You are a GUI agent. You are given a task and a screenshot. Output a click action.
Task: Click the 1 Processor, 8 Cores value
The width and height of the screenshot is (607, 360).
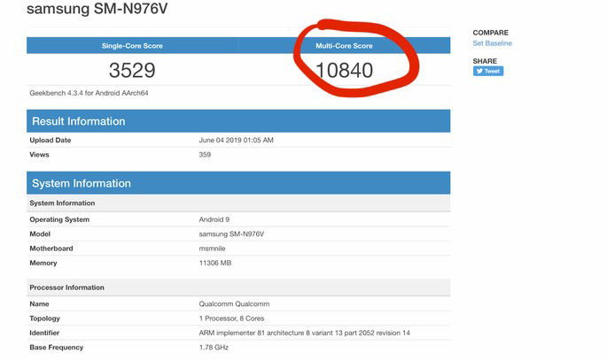pos(231,318)
